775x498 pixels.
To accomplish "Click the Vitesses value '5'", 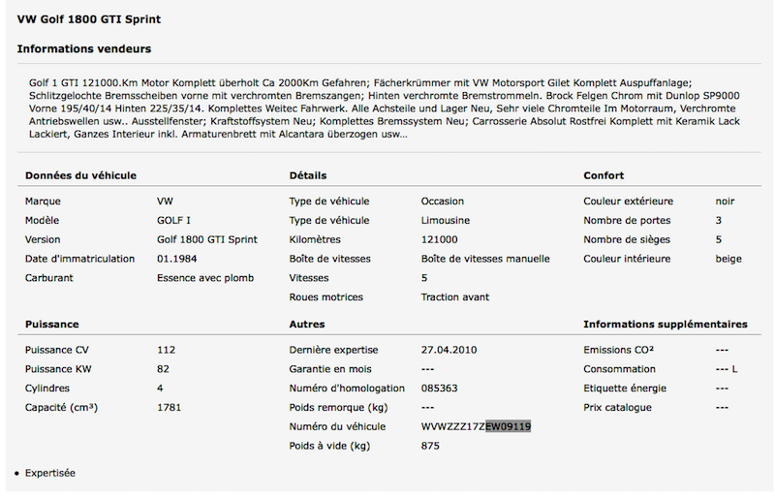I will (x=424, y=278).
